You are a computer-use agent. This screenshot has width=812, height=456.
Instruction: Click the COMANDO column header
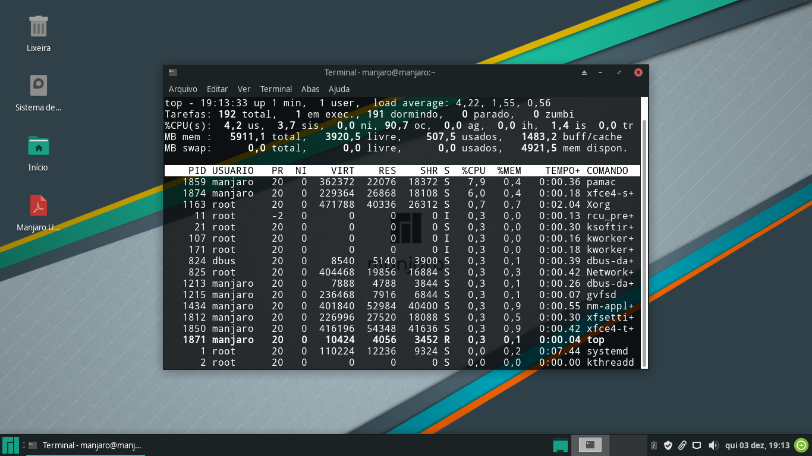[608, 171]
